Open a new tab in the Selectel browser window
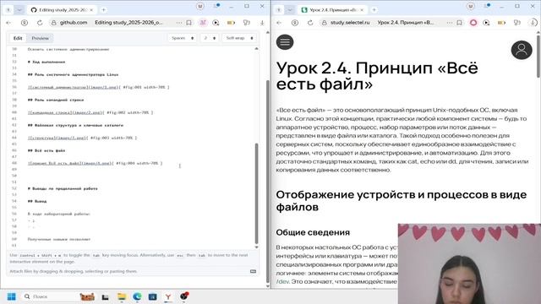 [x=374, y=10]
